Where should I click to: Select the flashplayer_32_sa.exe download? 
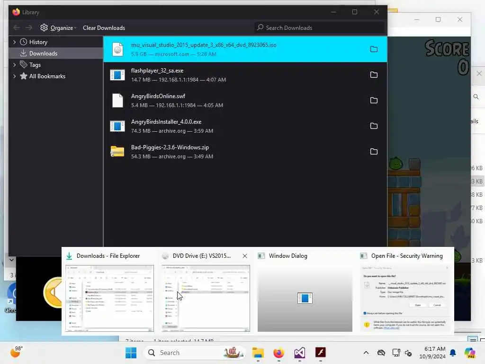coord(245,75)
